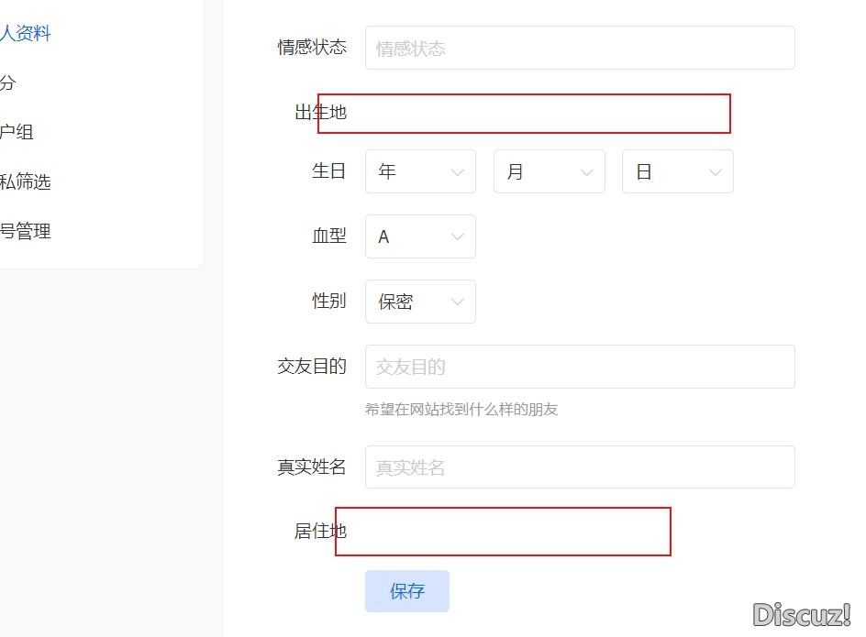Click the 希望在网站找到什么样的朋友 hint text
866x637 pixels.
pos(463,409)
